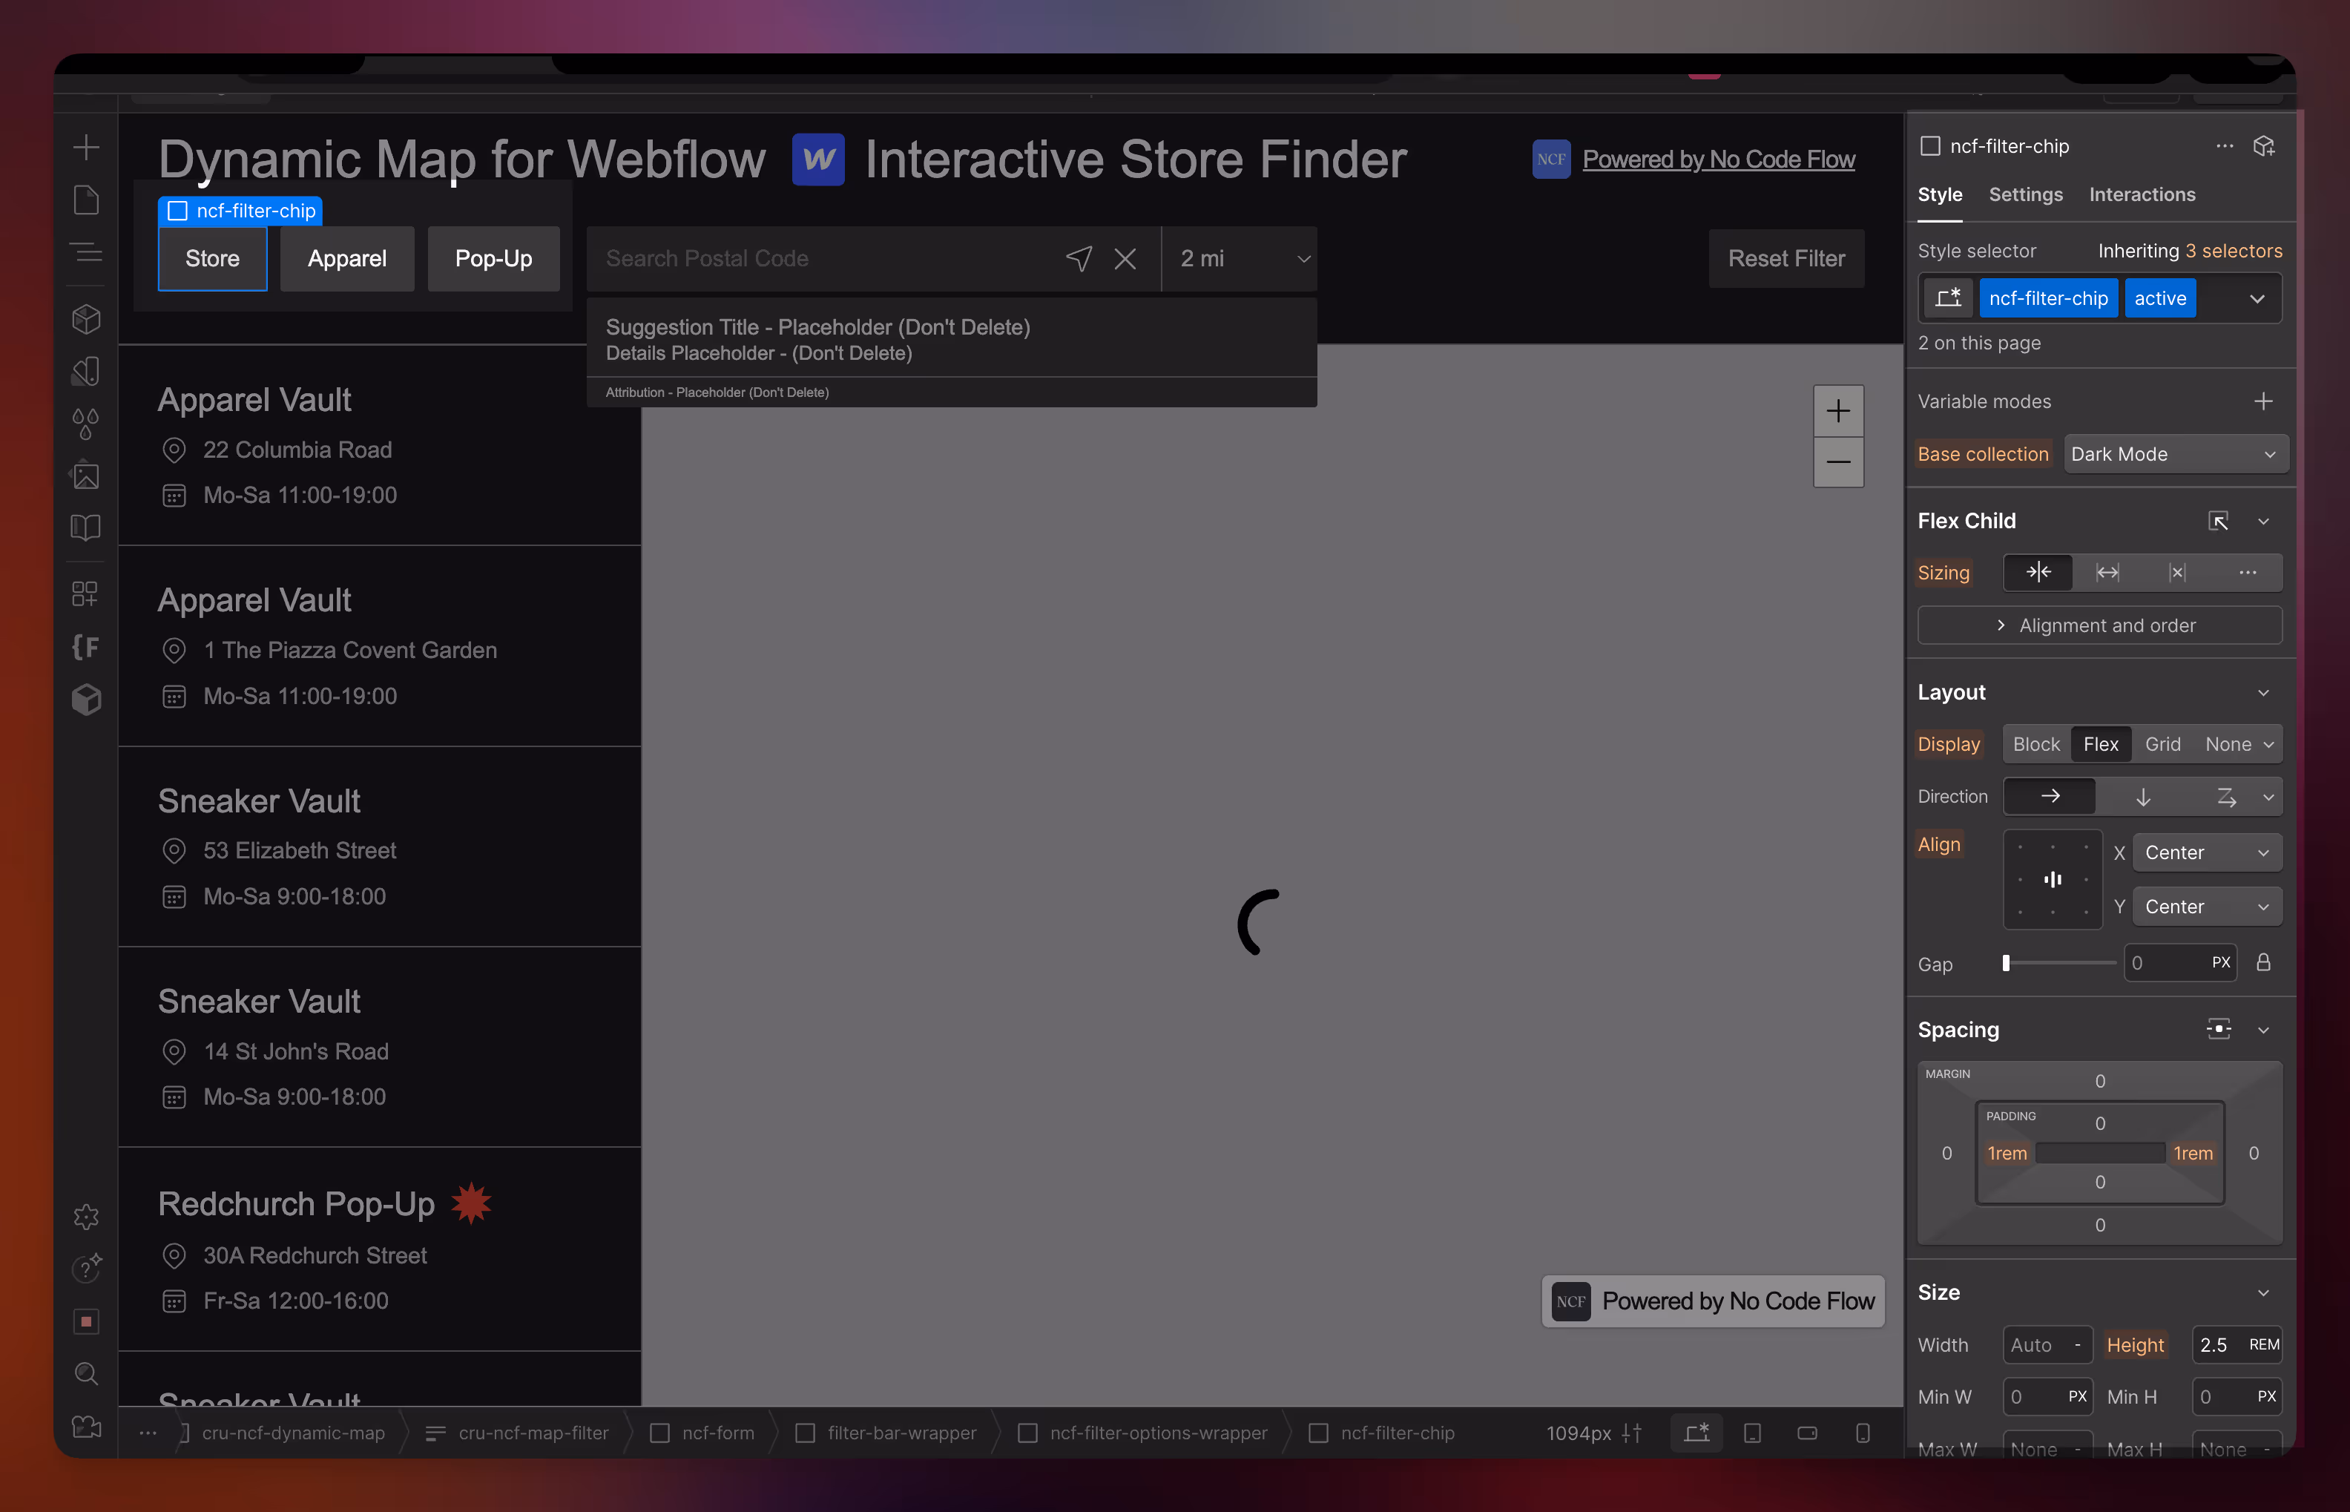Switch to mobile landscape breakpoint icon
This screenshot has width=2350, height=1512.
[x=1807, y=1433]
